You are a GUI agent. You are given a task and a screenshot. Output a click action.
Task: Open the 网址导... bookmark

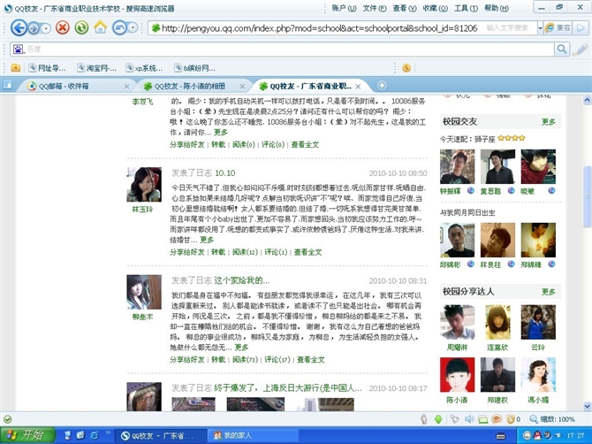47,68
